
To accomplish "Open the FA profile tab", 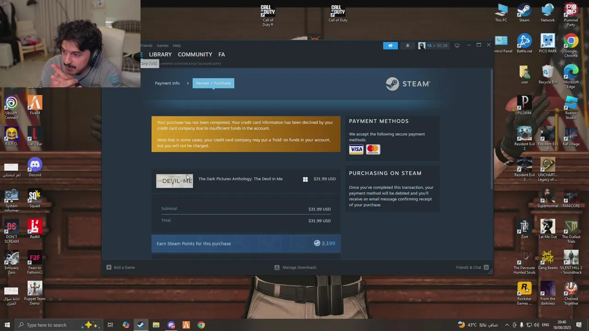I will click(221, 54).
